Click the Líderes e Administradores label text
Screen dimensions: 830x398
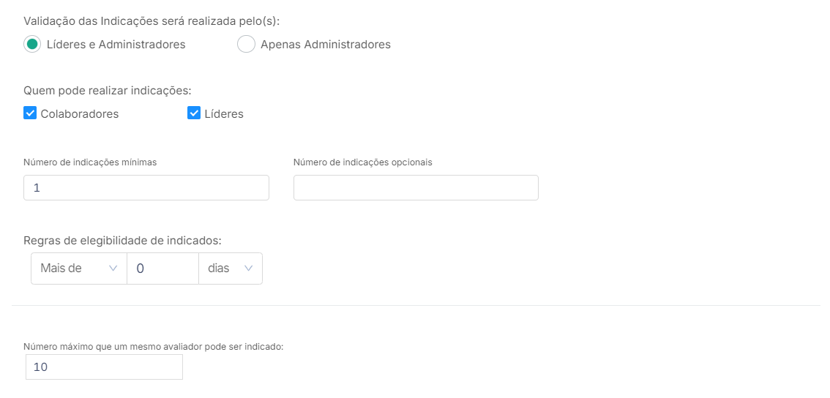(x=116, y=45)
